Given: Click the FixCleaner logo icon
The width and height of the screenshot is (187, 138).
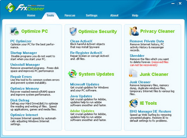Looking at the screenshot, I should point(10,7).
